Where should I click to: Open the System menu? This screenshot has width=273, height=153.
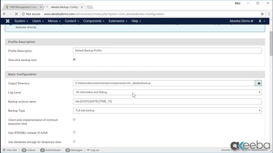pos(21,21)
